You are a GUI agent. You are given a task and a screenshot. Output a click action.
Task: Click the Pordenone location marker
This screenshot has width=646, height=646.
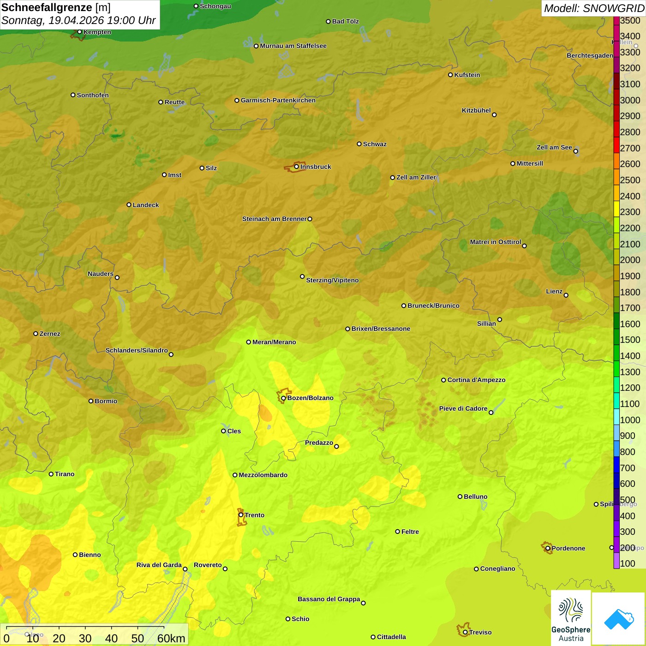(x=548, y=548)
